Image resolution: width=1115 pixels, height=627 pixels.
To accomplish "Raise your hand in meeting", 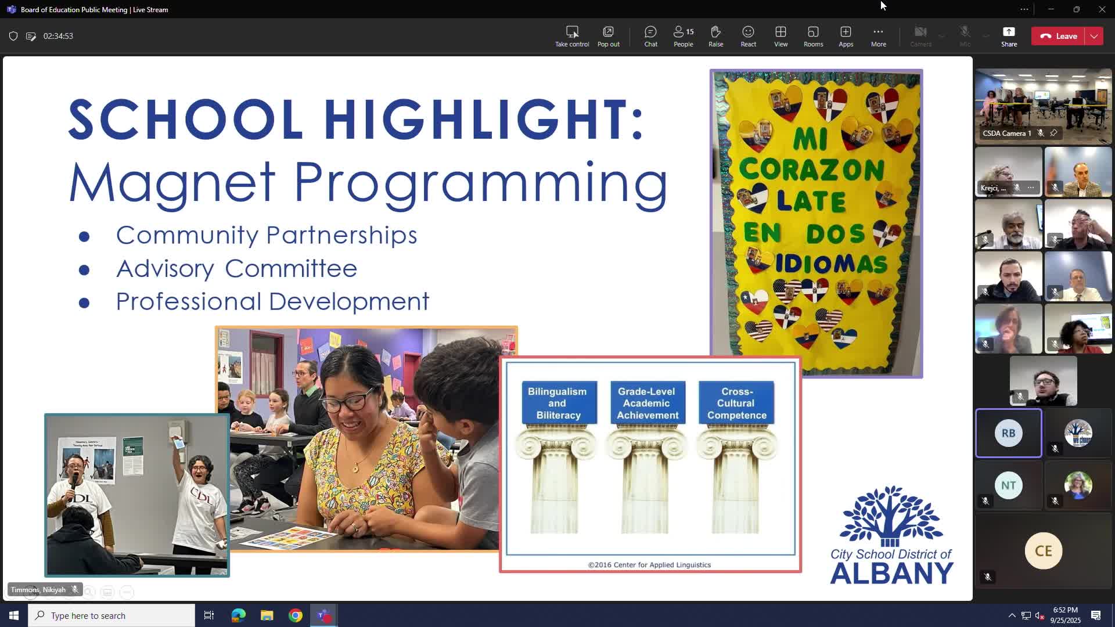I will pos(715,36).
